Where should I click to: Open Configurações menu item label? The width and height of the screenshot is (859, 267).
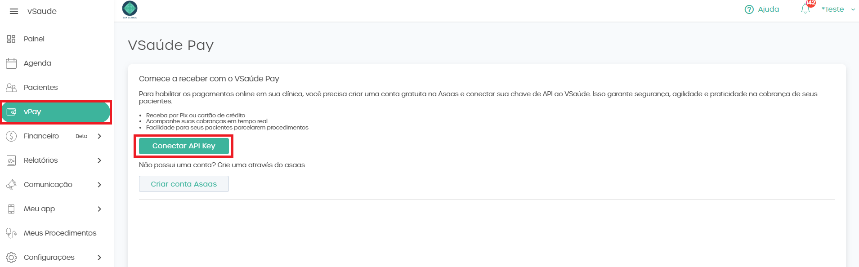pyautogui.click(x=49, y=258)
